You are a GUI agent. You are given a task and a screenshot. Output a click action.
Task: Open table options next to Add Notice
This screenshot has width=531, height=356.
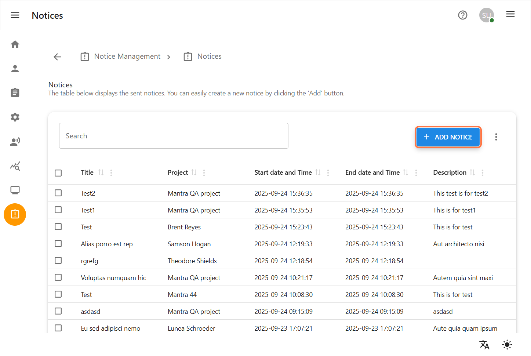tap(496, 137)
